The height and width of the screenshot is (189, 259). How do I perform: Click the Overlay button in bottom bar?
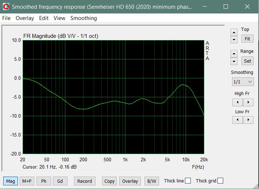[x=130, y=181]
